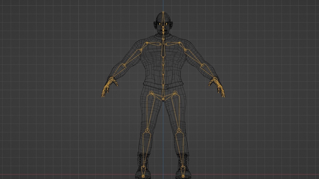
Task: Select the head bone at the skull top
Action: click(x=163, y=12)
